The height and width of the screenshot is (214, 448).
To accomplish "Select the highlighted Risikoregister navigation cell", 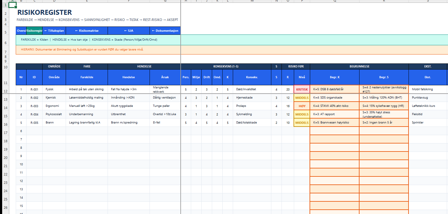I will click(34, 31).
